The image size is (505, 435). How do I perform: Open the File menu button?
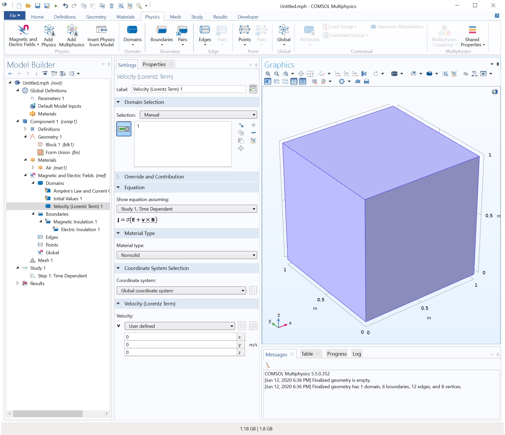(x=14, y=16)
